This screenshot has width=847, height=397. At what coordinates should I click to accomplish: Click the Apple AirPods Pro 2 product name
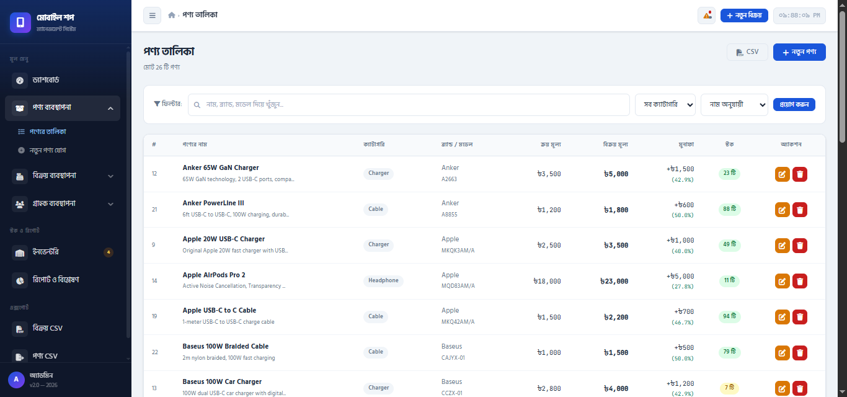(x=214, y=275)
